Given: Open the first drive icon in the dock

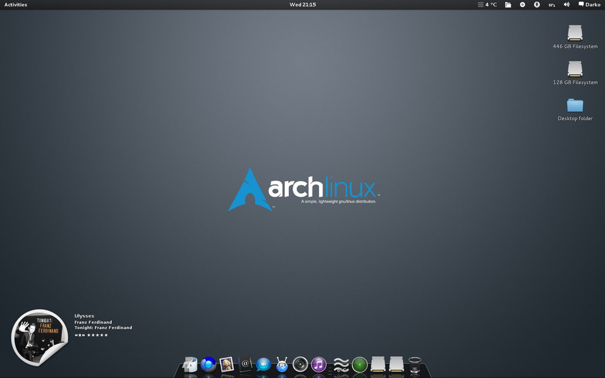Looking at the screenshot, I should pyautogui.click(x=378, y=364).
